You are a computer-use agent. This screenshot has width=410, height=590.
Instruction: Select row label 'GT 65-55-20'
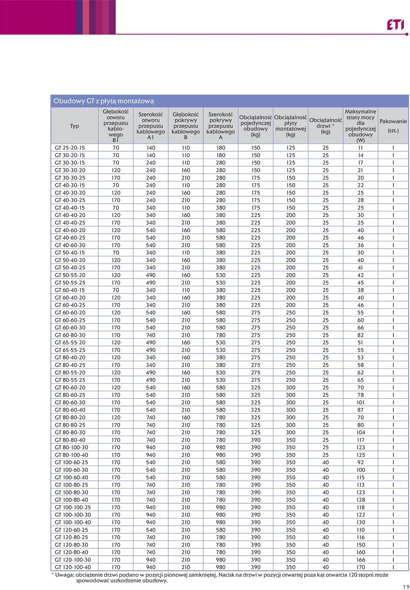coord(70,343)
